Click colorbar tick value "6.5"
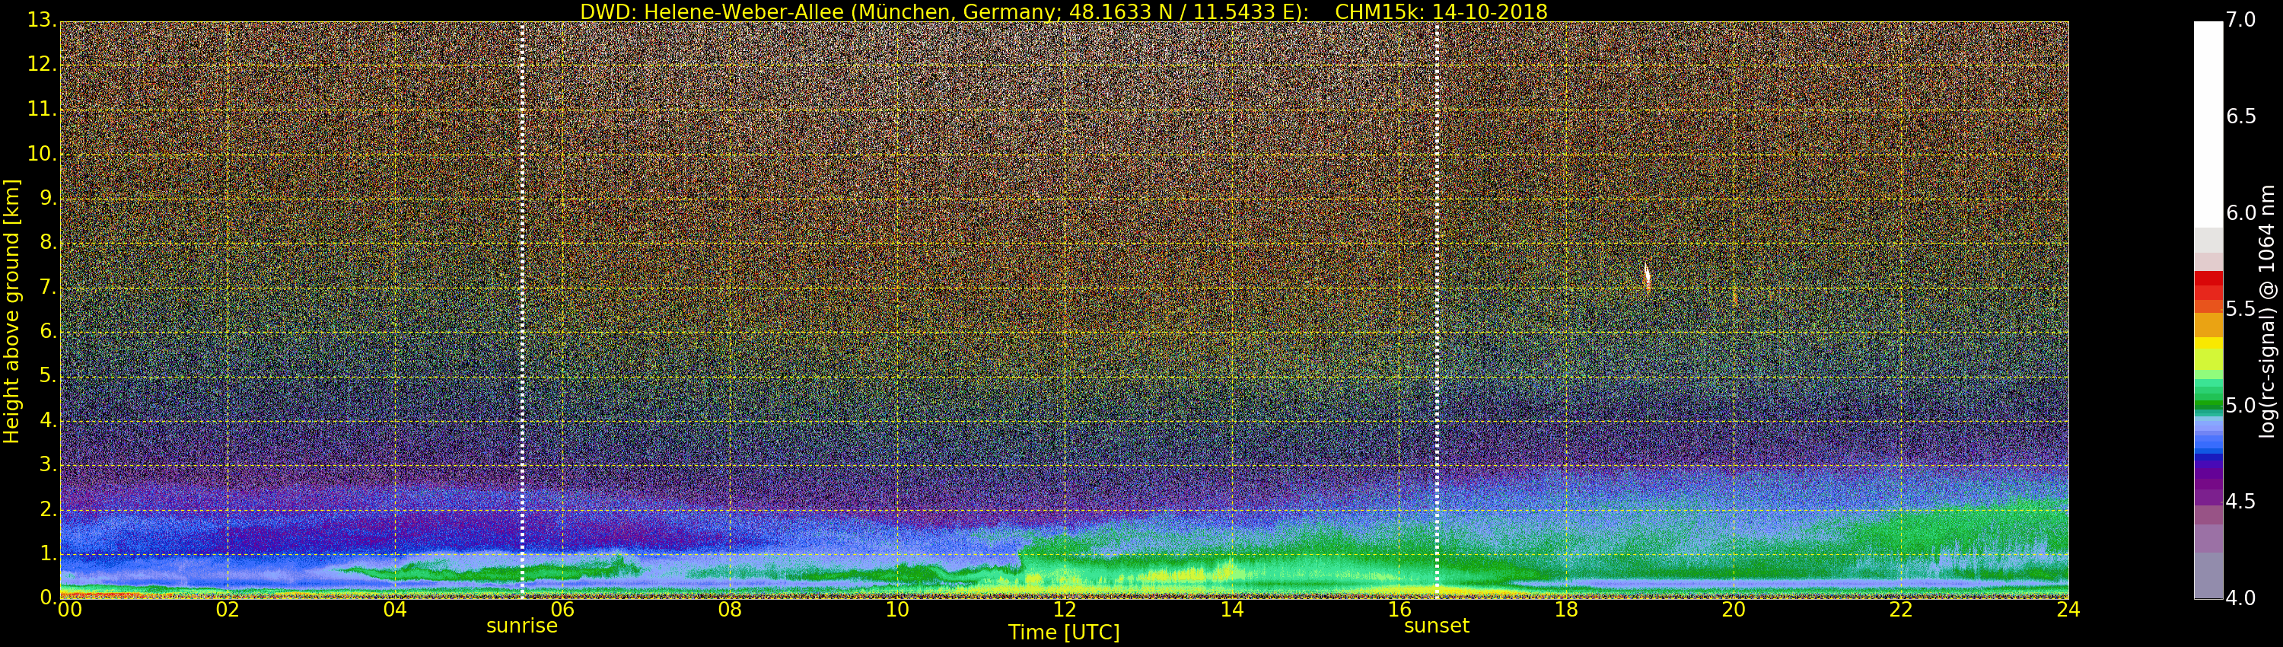 click(x=2240, y=116)
